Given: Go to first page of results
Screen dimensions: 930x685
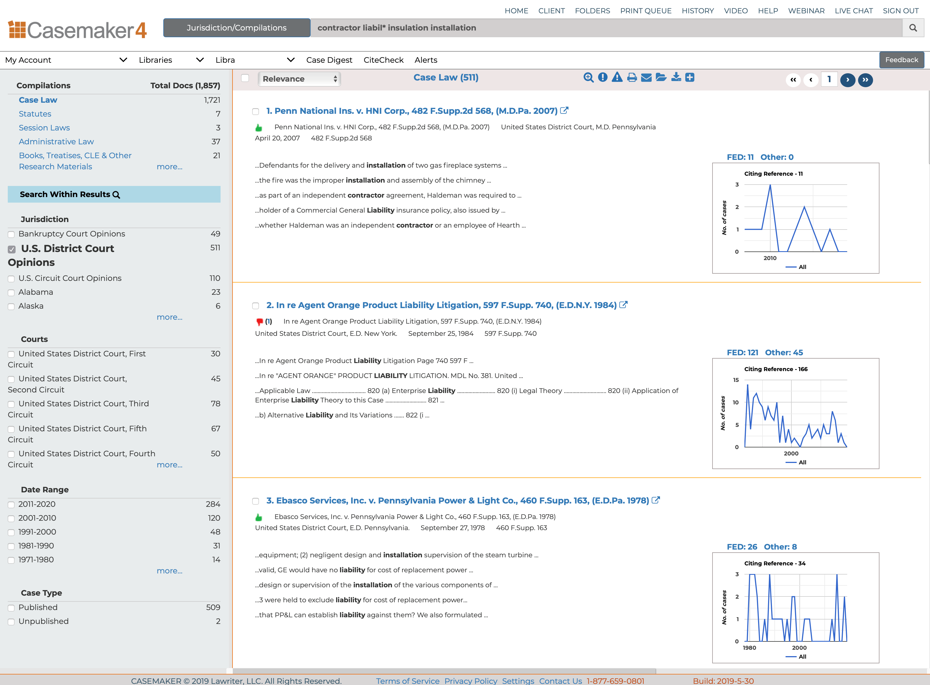Looking at the screenshot, I should pos(793,80).
